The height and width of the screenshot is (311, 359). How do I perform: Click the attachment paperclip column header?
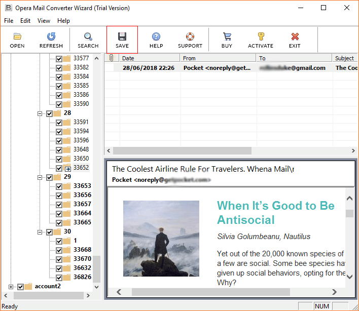(x=111, y=58)
